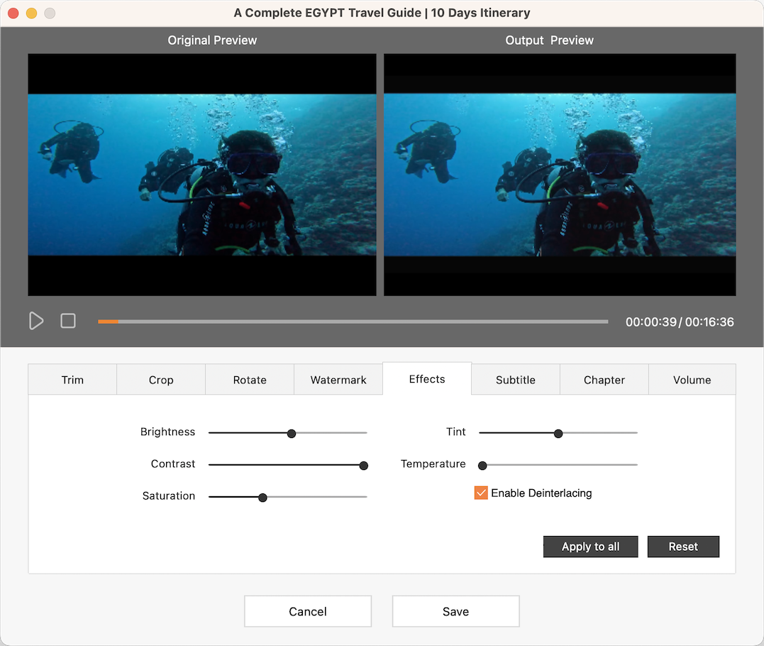
Task: Save the video edits
Action: pos(455,611)
